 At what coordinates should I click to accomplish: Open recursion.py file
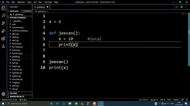coord(17,79)
